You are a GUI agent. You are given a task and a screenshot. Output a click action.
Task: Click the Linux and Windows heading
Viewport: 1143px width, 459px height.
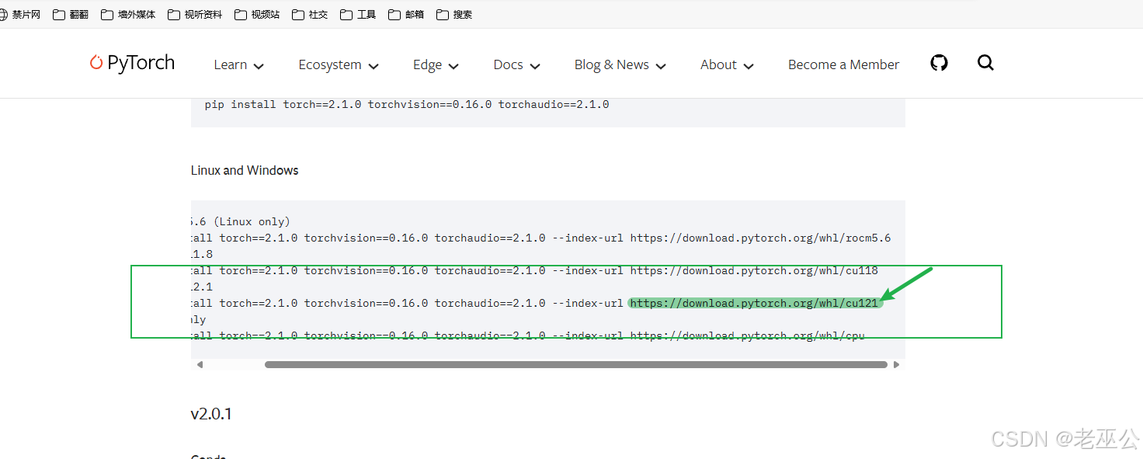245,170
